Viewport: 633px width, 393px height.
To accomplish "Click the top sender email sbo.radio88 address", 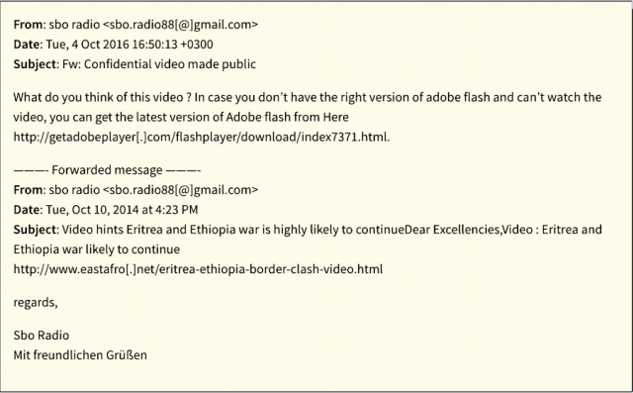I will tap(180, 25).
